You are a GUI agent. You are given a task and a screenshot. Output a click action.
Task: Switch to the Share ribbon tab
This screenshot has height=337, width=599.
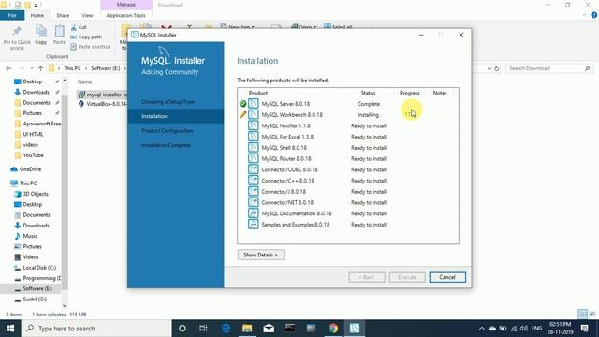(x=63, y=15)
